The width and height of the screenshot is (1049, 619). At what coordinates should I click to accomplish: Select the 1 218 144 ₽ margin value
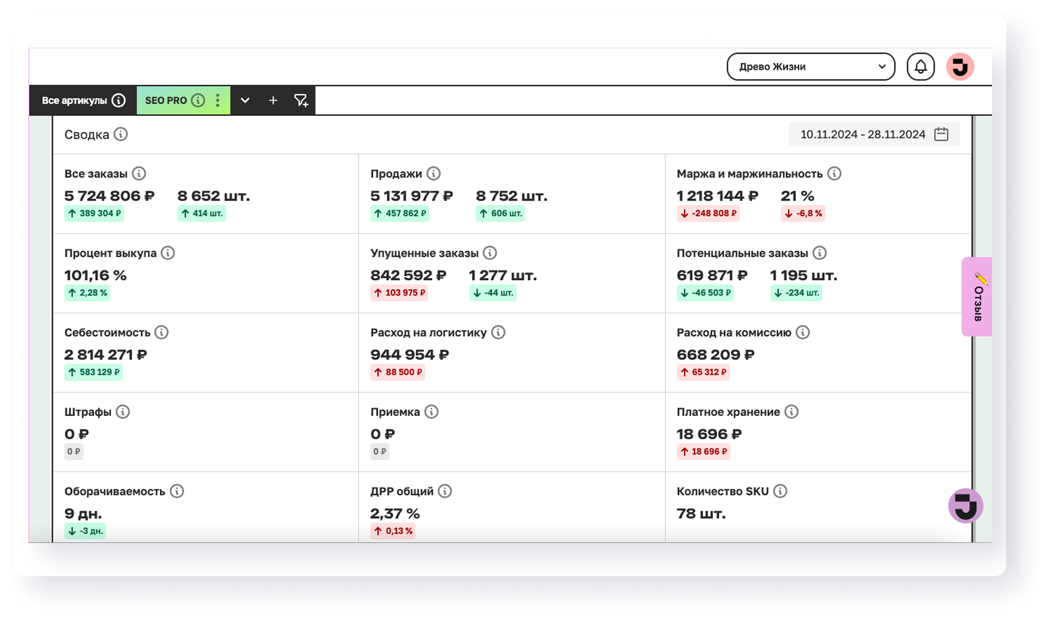[718, 196]
